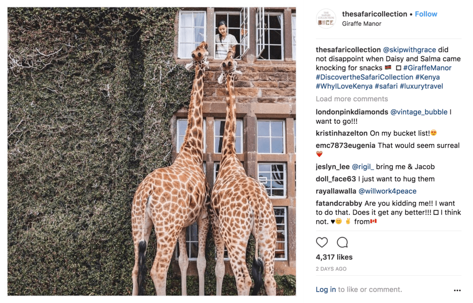Open the @skipwithgrace mention
The width and height of the screenshot is (473, 303).
[408, 50]
